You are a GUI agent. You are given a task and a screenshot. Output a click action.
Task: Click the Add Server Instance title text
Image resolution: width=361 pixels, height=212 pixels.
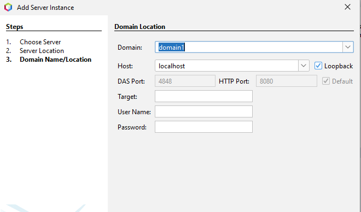point(45,7)
